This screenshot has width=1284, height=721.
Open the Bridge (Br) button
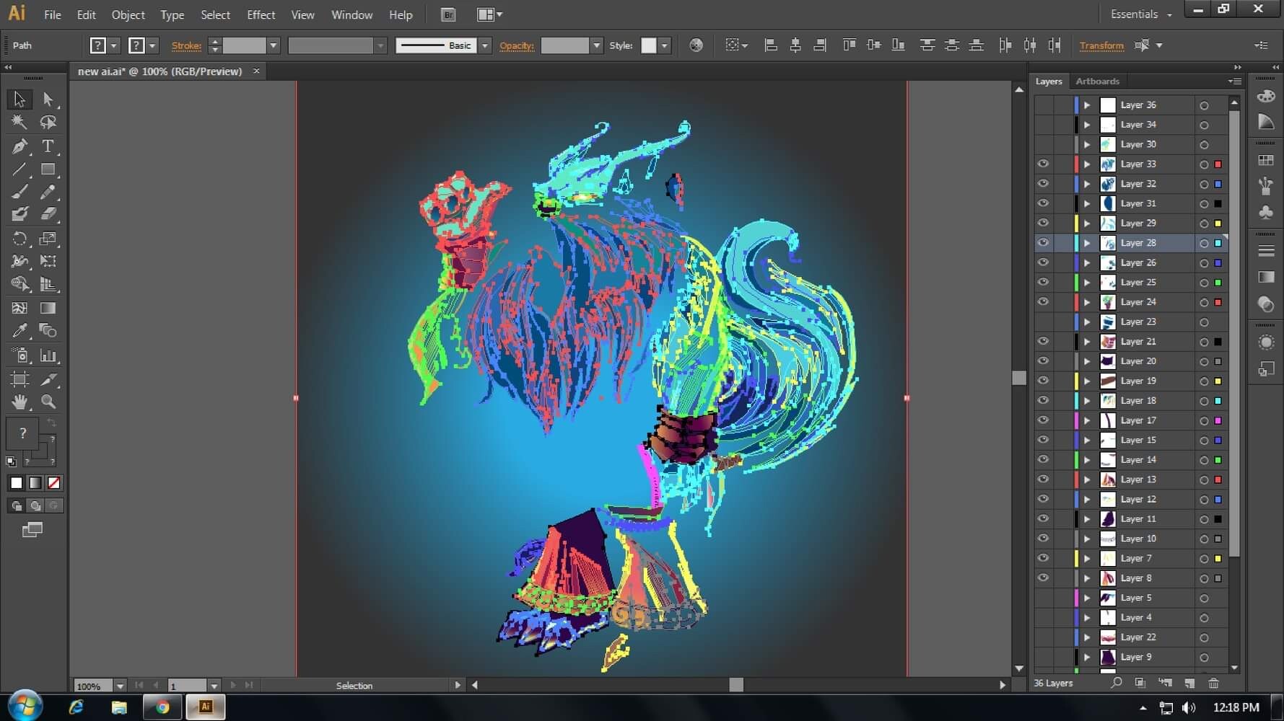[448, 14]
